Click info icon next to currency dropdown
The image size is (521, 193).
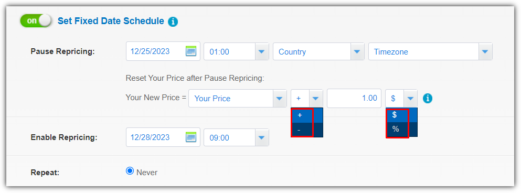428,98
